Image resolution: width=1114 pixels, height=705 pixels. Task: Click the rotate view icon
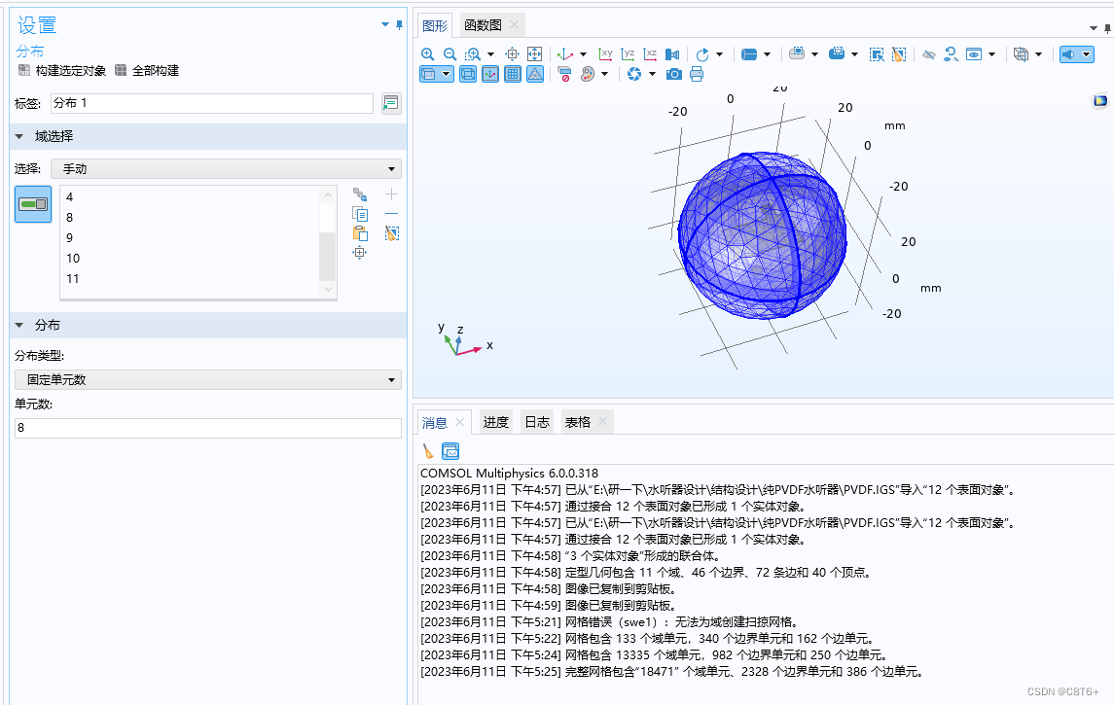[x=702, y=53]
